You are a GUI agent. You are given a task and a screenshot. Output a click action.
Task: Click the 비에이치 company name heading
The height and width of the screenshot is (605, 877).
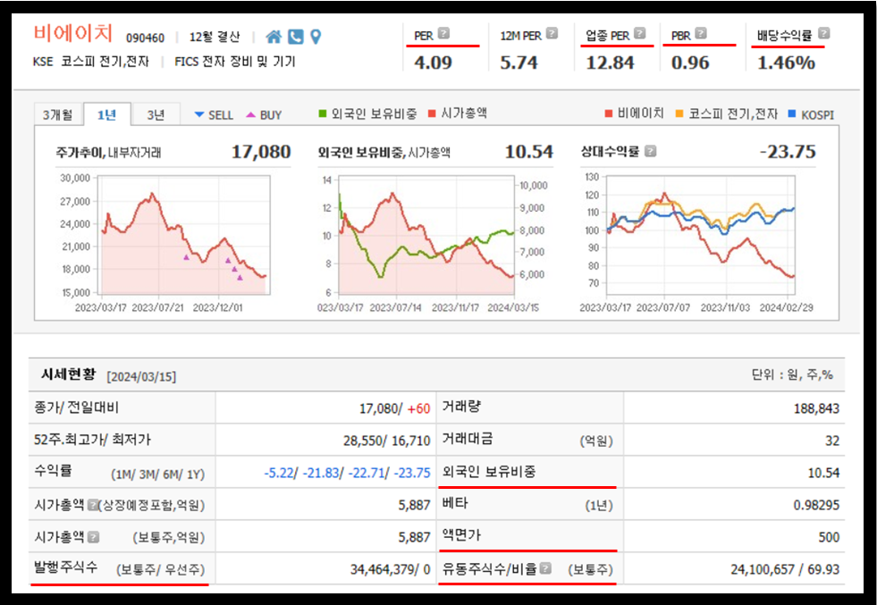coord(73,33)
